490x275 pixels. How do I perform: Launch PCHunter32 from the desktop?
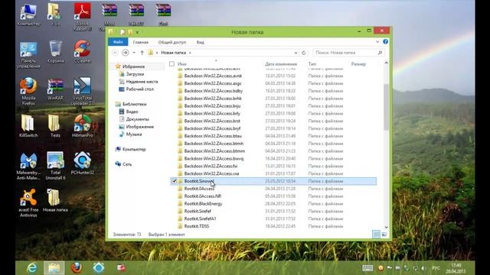tap(82, 163)
